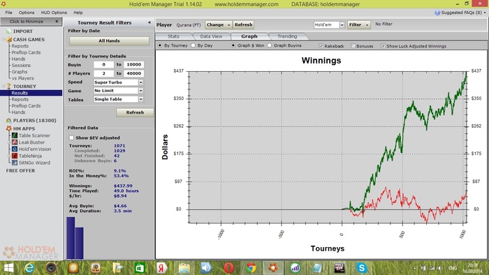
Task: Click Refresh in the filters panel
Action: pos(135,112)
